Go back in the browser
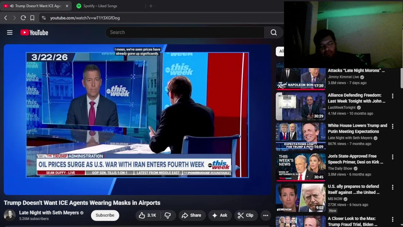This screenshot has height=227, width=403. pos(6,18)
